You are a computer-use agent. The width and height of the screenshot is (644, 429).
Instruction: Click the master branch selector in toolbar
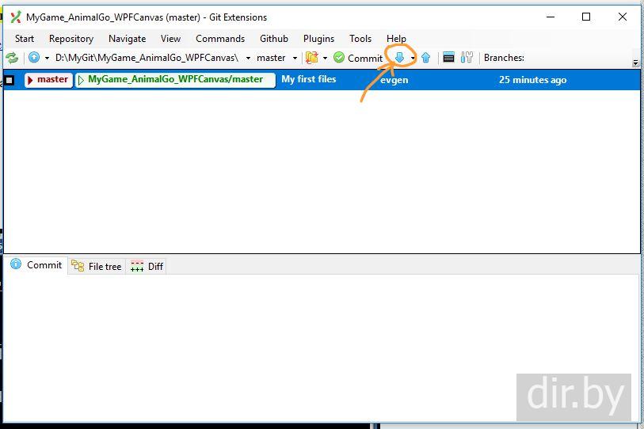pos(271,58)
